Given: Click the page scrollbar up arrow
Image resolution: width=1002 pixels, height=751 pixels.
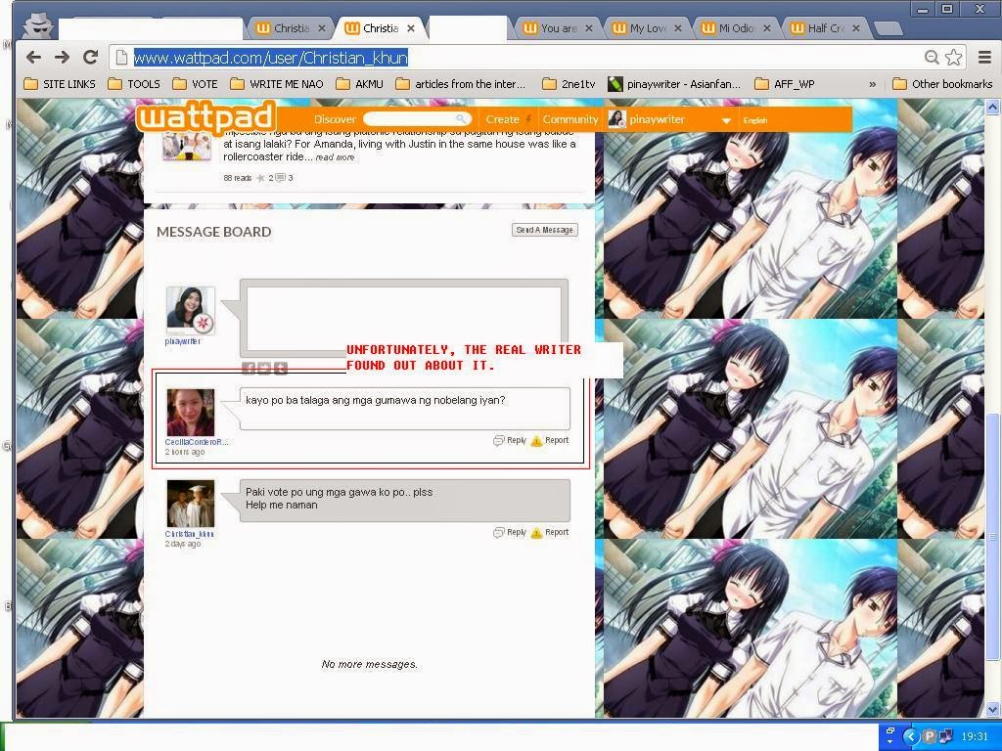Looking at the screenshot, I should tap(992, 108).
